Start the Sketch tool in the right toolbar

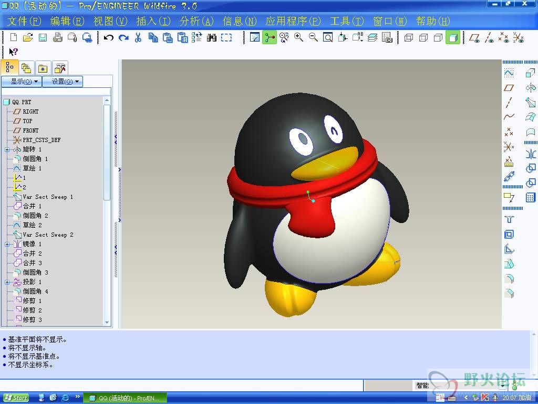509,73
